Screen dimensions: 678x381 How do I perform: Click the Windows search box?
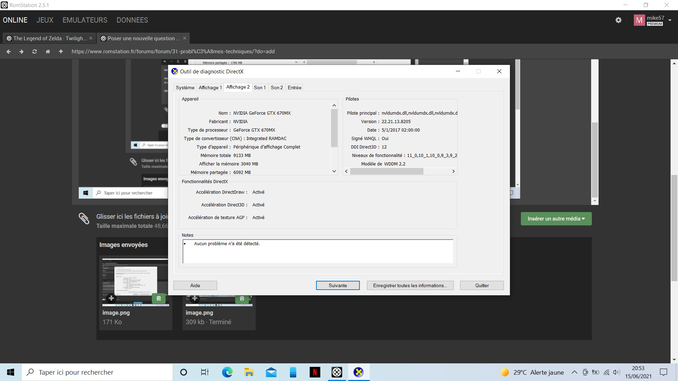click(97, 372)
